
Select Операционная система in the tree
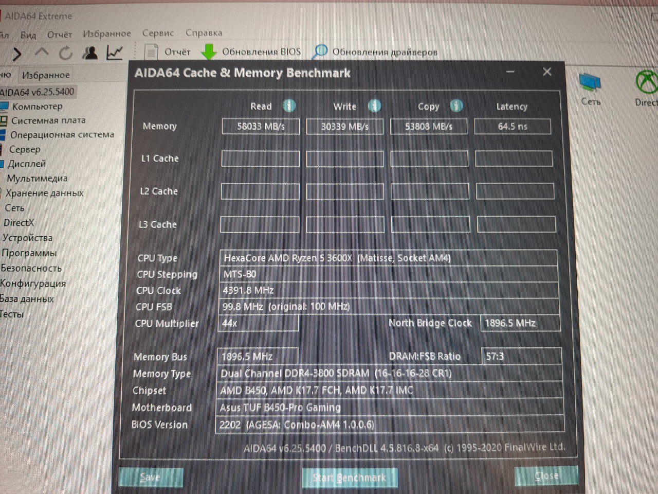pyautogui.click(x=62, y=135)
